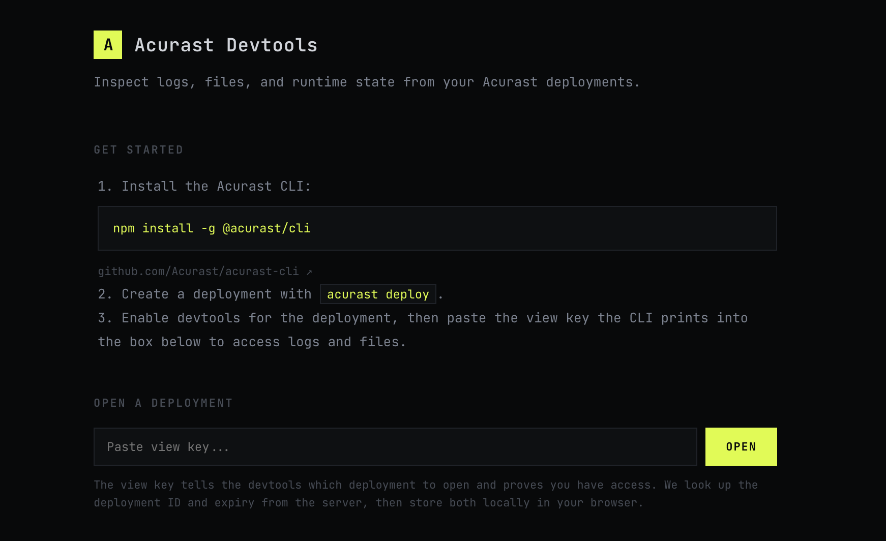Click the GET STARTED section heading
This screenshot has width=886, height=541.
coord(138,149)
